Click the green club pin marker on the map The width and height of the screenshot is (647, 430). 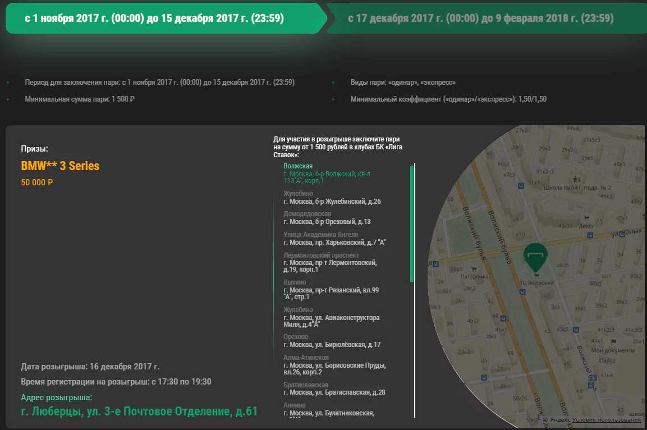535,257
